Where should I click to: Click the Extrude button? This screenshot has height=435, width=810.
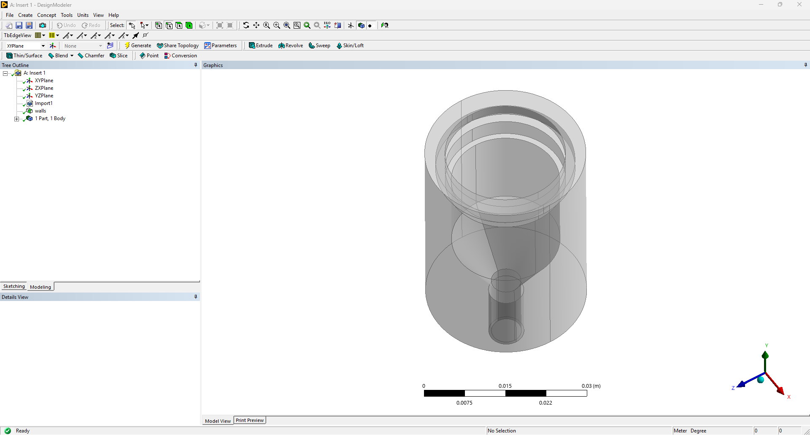[261, 46]
